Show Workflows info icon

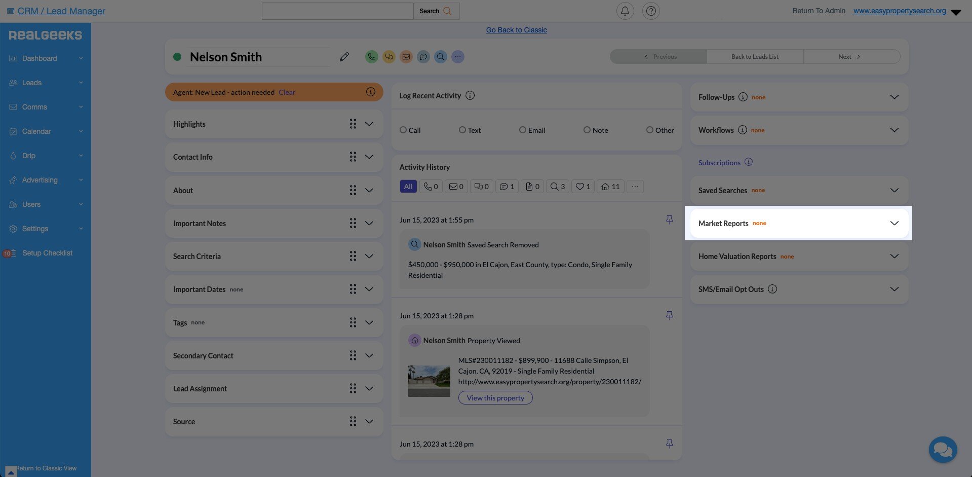(742, 130)
